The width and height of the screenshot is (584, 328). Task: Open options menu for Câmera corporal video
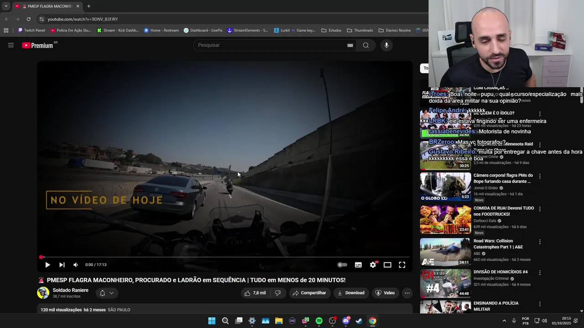pos(540,176)
